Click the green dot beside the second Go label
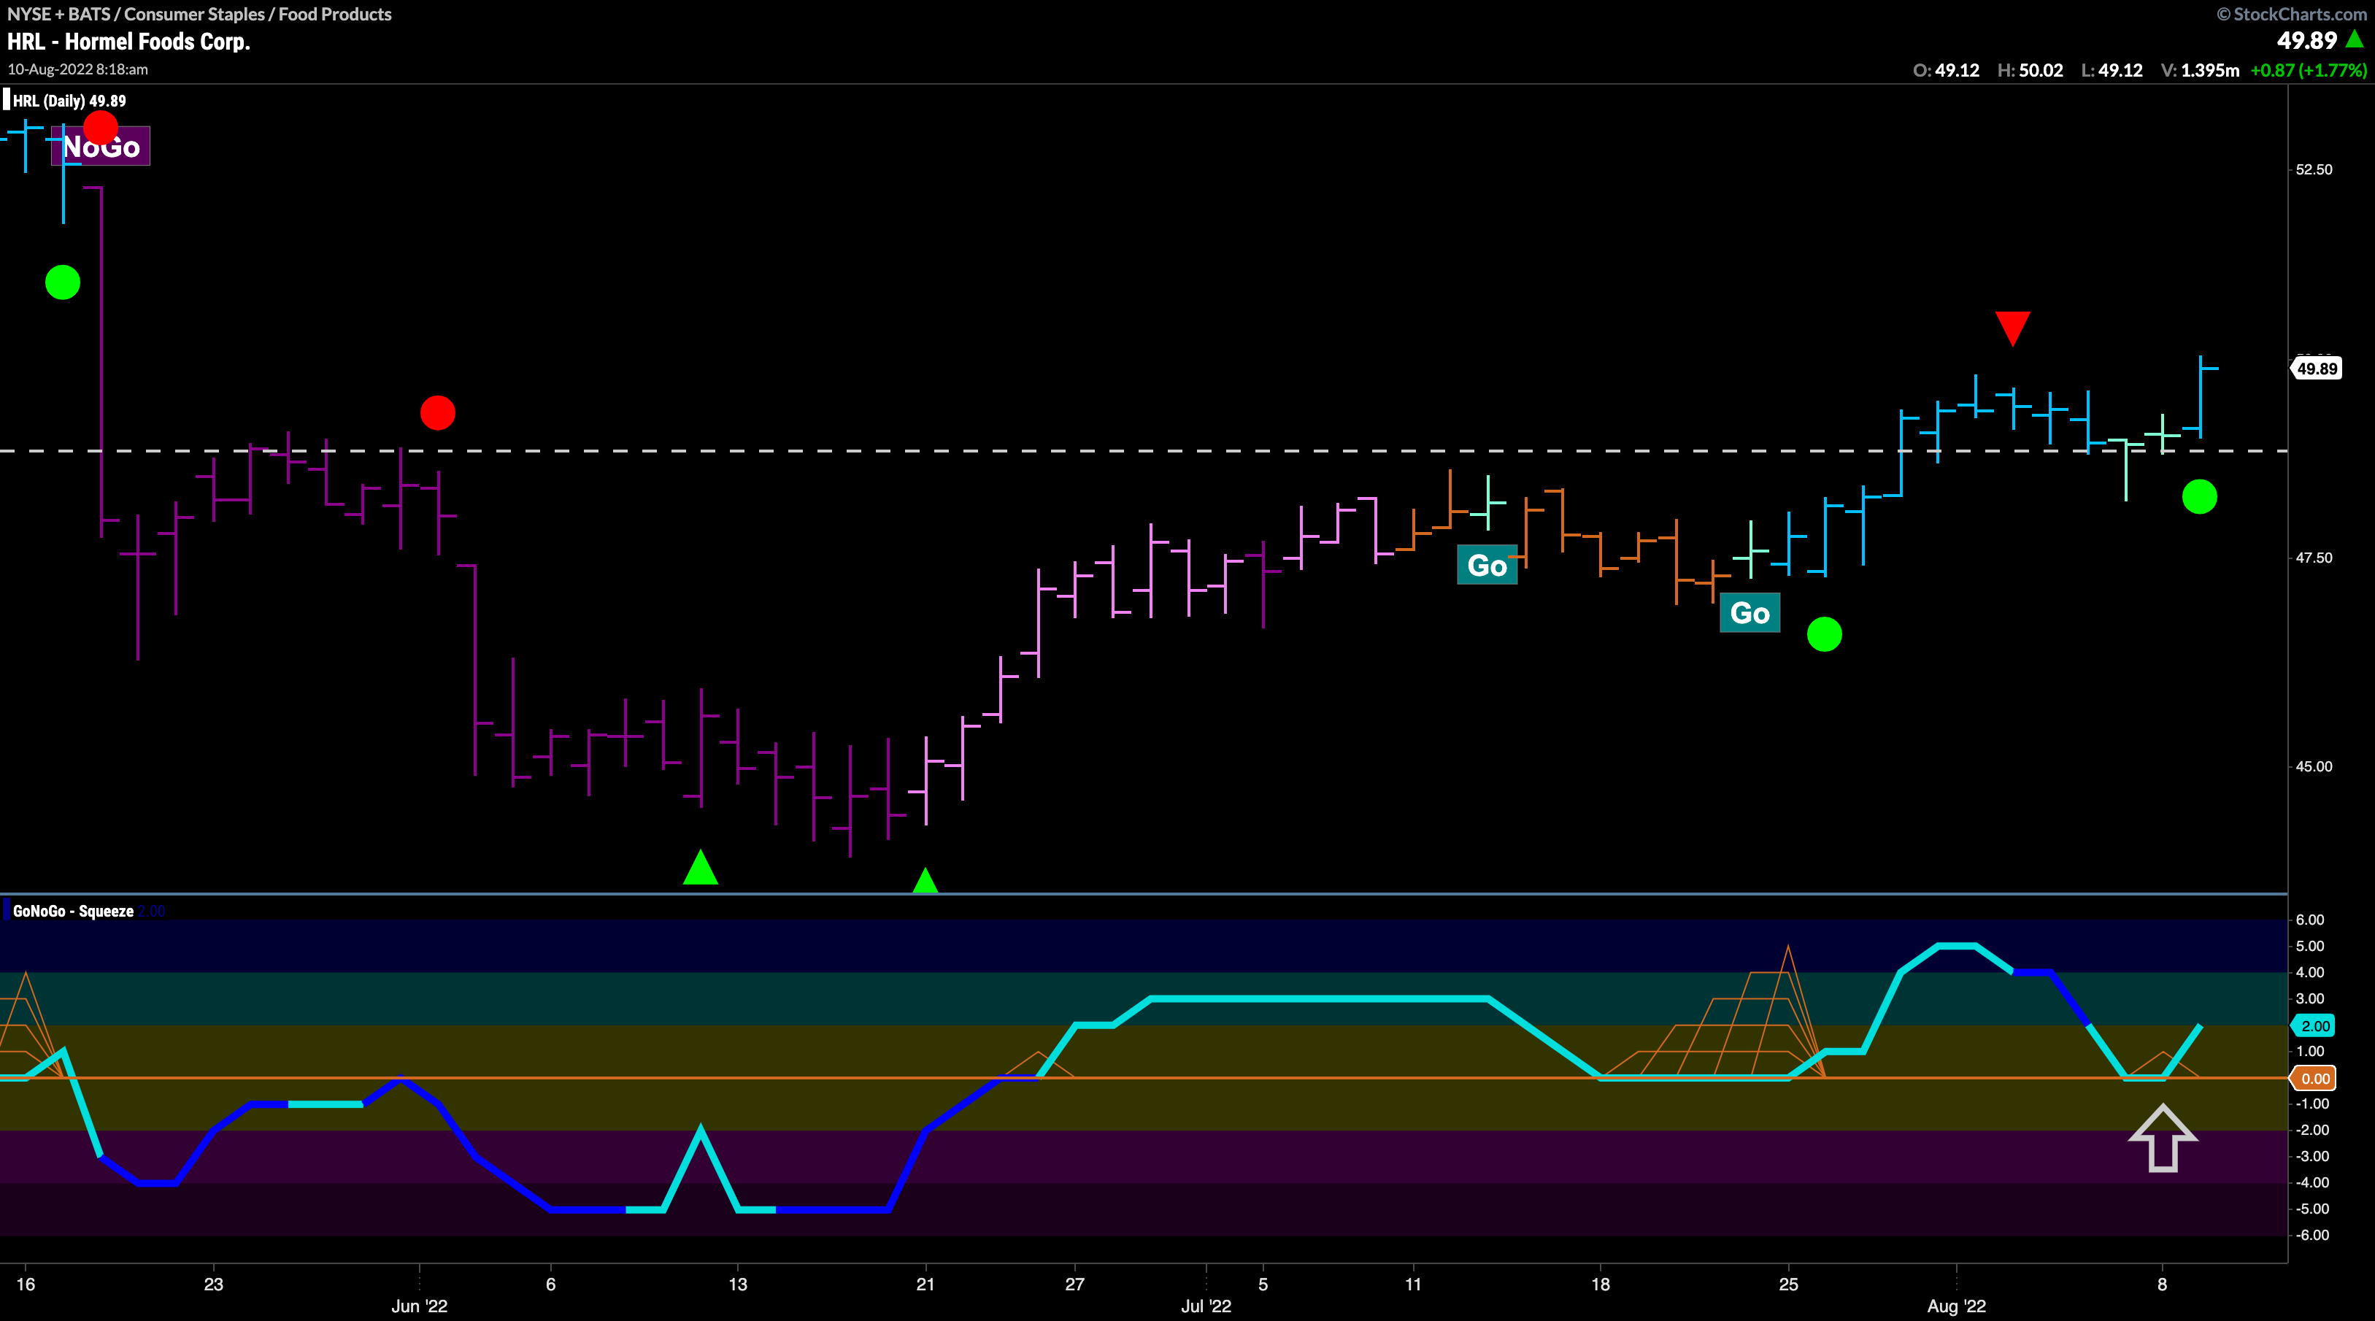This screenshot has height=1321, width=2375. pos(1825,634)
